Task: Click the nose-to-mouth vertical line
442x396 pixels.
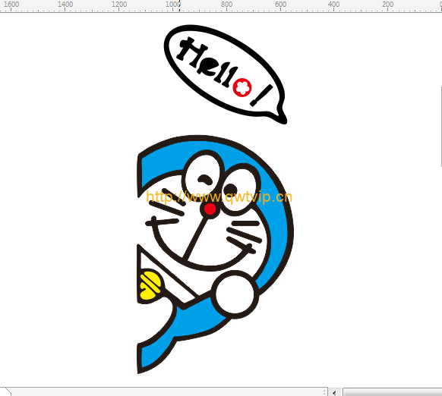Action: [195, 239]
